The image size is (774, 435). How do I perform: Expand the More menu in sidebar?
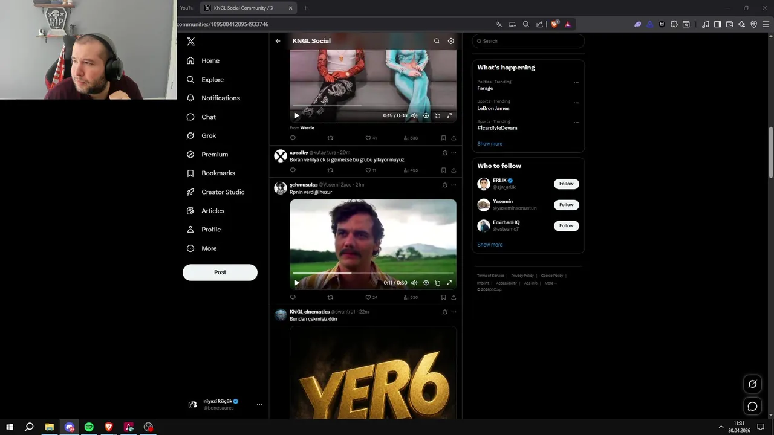tap(201, 248)
